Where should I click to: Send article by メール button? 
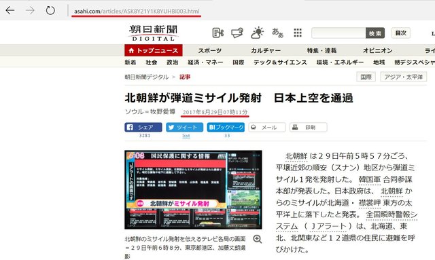(x=267, y=127)
